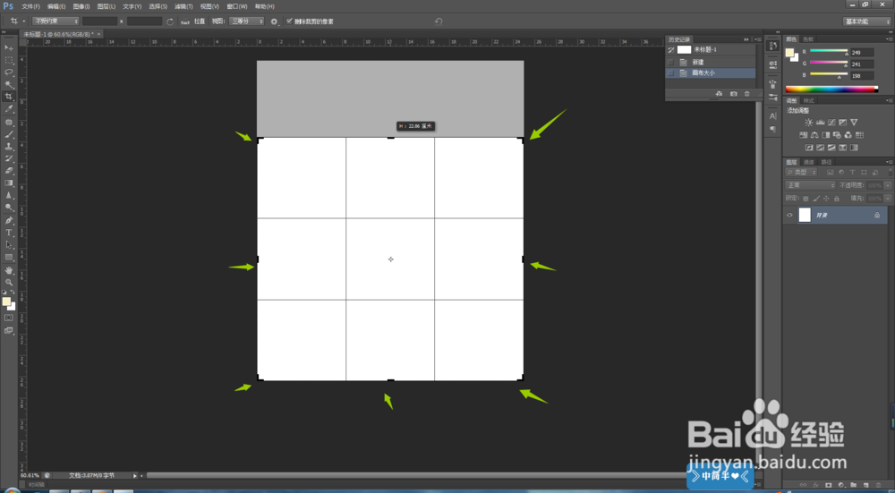Switch to the 路径 tab

tap(826, 162)
